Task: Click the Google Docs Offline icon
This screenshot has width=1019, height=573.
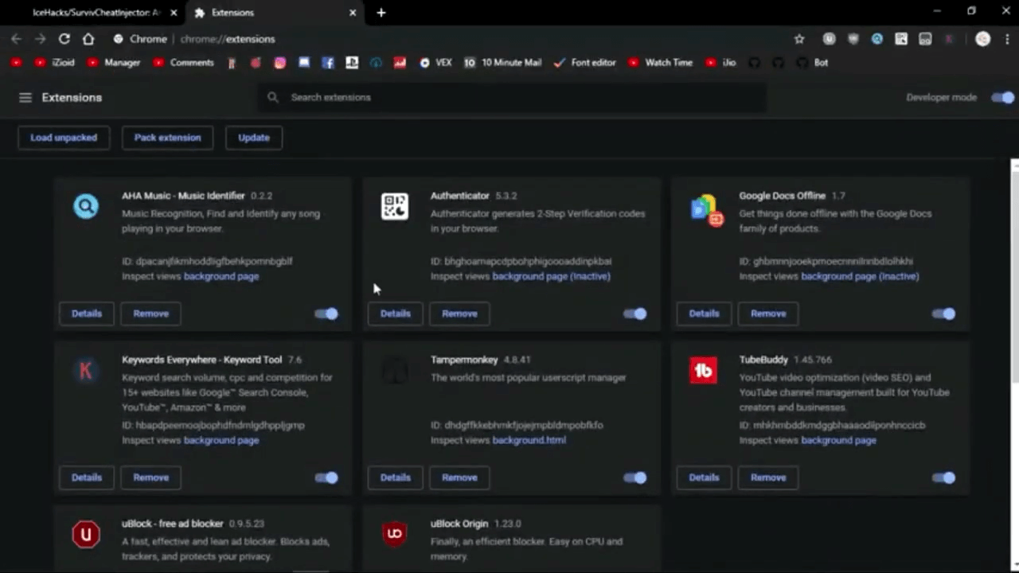Action: click(x=706, y=210)
